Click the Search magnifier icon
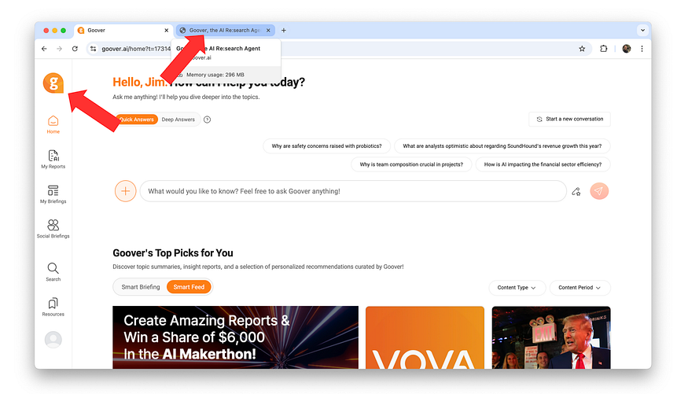 pos(53,268)
